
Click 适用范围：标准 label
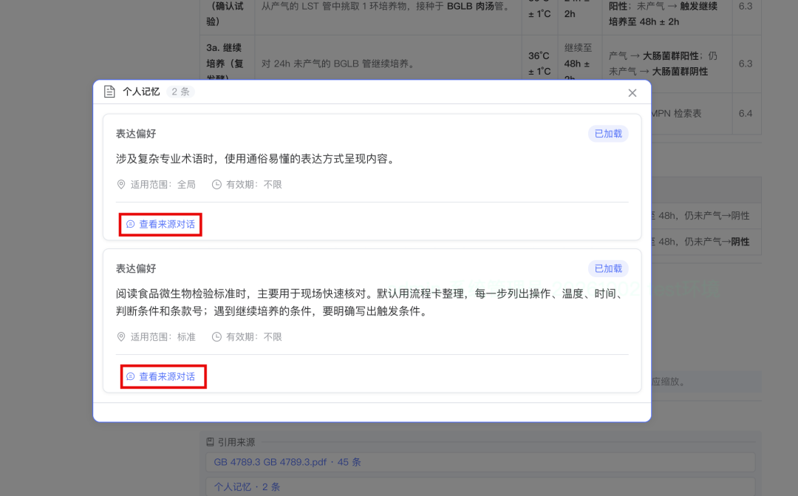pyautogui.click(x=163, y=336)
